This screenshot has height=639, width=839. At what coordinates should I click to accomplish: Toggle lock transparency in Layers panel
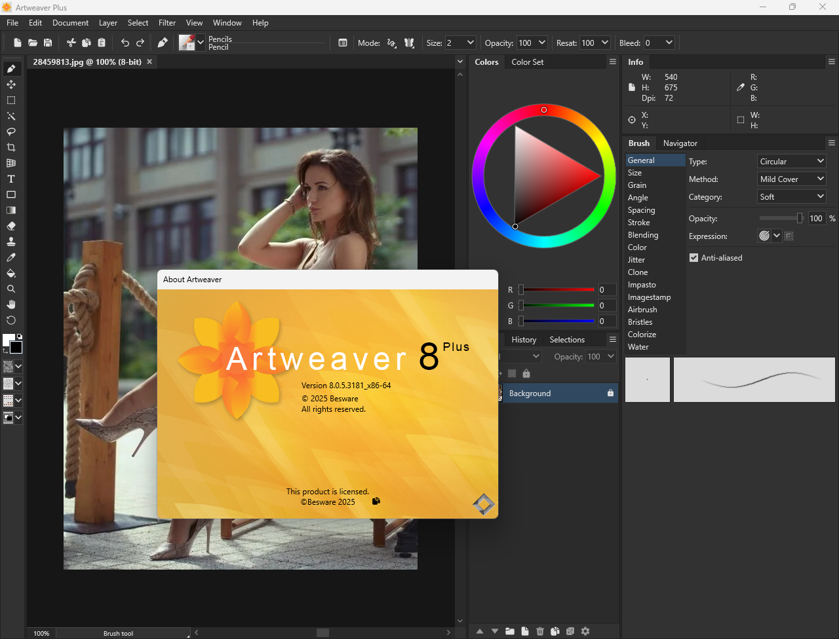tap(512, 373)
